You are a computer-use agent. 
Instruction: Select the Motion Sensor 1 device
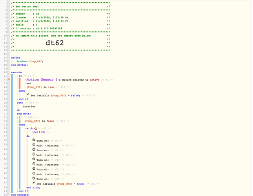(x=42, y=80)
